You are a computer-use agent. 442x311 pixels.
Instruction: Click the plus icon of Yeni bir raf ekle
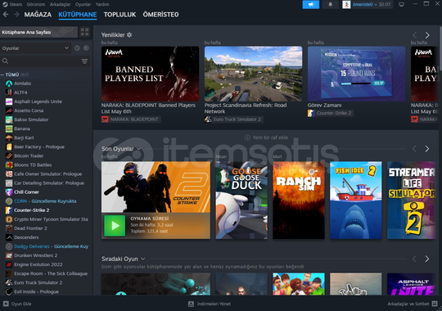click(247, 137)
